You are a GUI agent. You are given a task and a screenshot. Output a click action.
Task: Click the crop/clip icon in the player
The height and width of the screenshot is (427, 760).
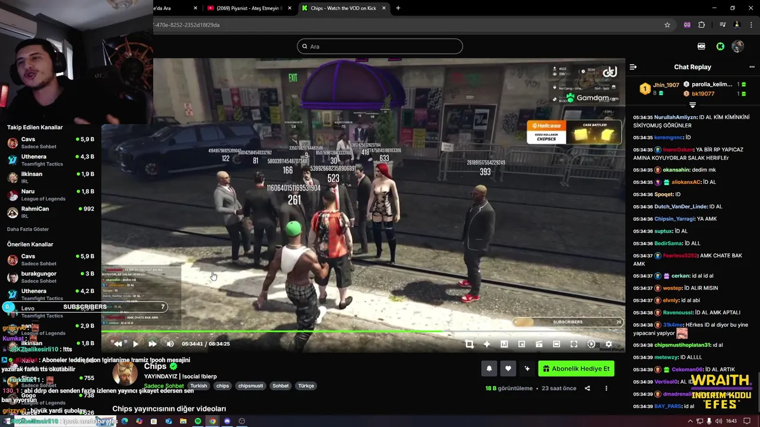click(469, 344)
